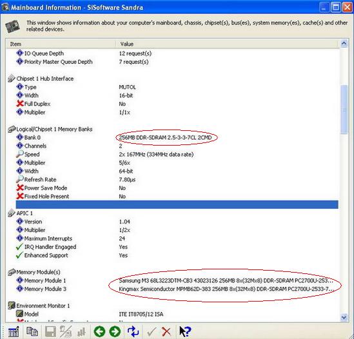354x339 pixels.
Task: Click the vertical scrollbar thumb
Action: (x=344, y=110)
